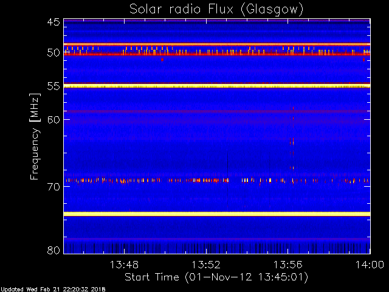Click the 'Updated Wed Feb 21 22:20:32 2018' timestamp
The width and height of the screenshot is (389, 292).
(53, 290)
